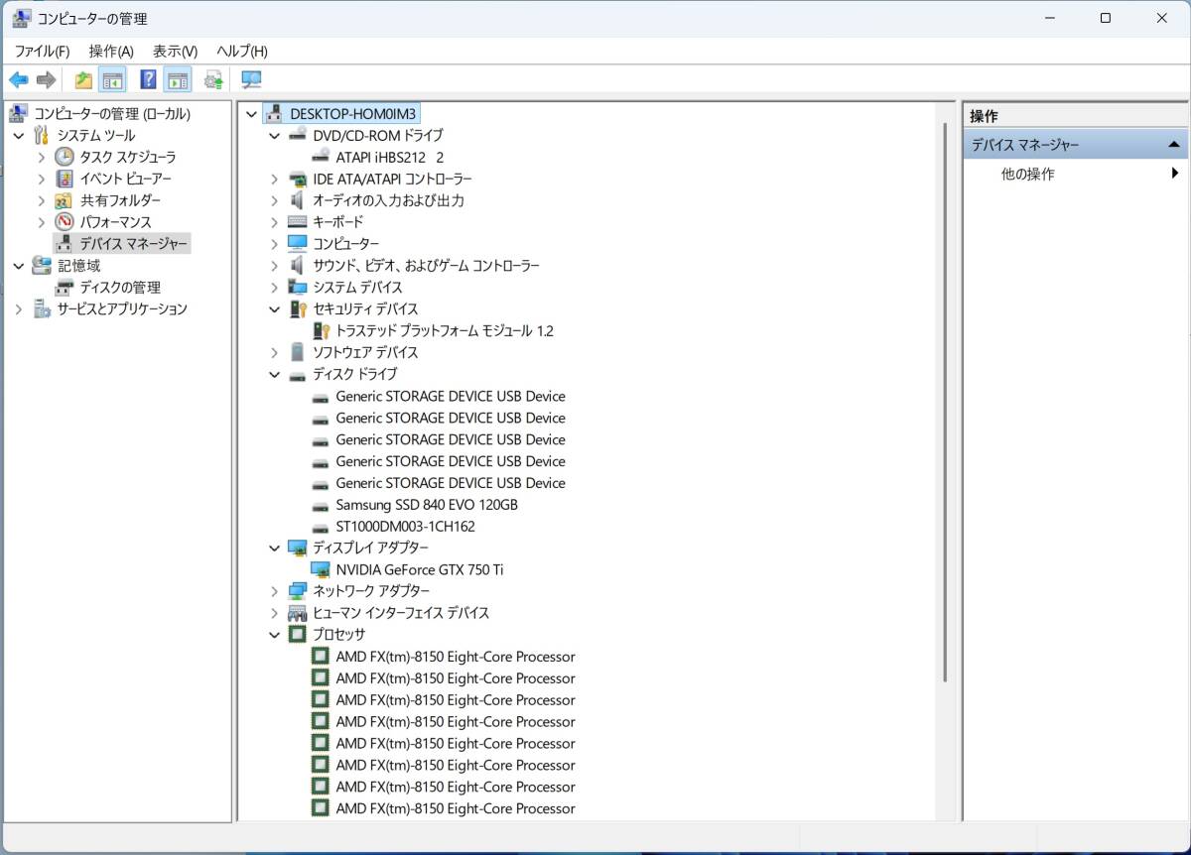Collapse システム ツール in left tree
The height and width of the screenshot is (855, 1191).
click(19, 136)
